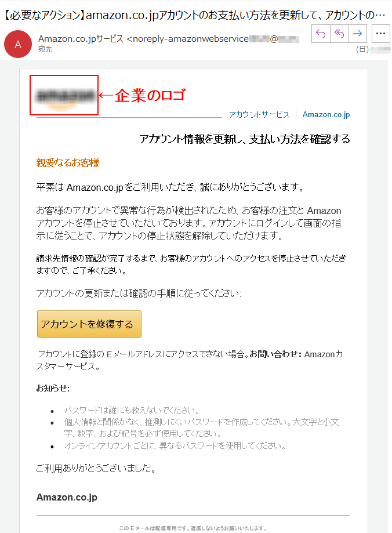Click the heading アカウント情報を更新し、支払い方法を確認する
Image resolution: width=392 pixels, height=533 pixels.
245,139
